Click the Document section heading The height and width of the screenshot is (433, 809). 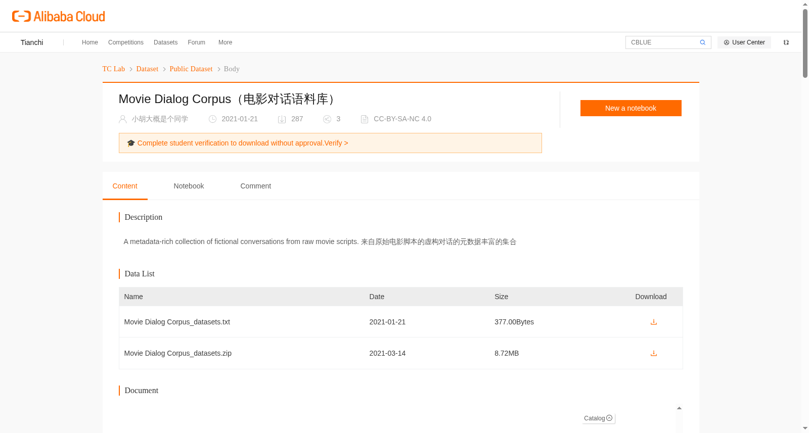pyautogui.click(x=142, y=391)
